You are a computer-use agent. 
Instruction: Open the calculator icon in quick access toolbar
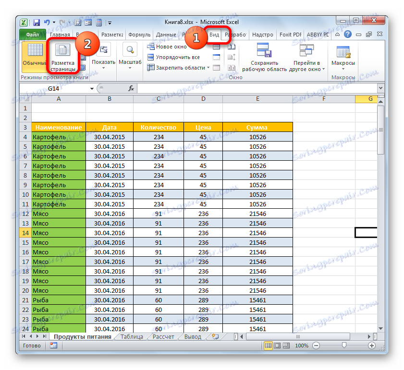point(99,23)
